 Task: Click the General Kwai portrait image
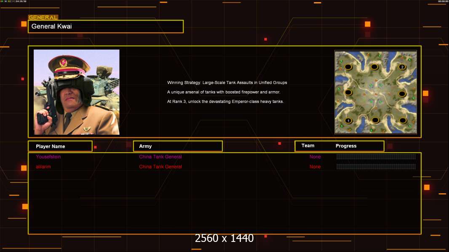pos(77,92)
